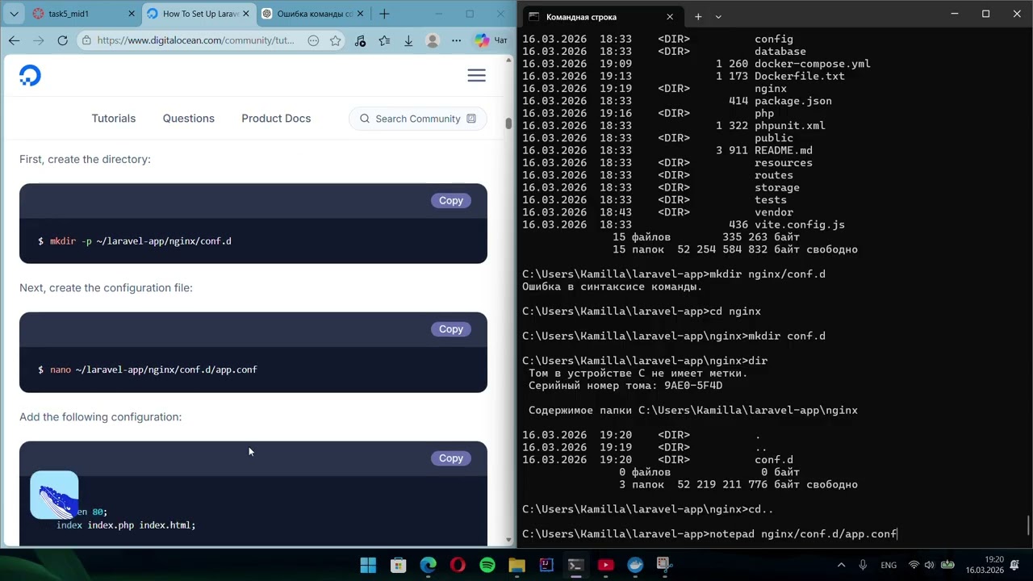
Task: Copy the mkdir command code block
Action: pyautogui.click(x=451, y=201)
